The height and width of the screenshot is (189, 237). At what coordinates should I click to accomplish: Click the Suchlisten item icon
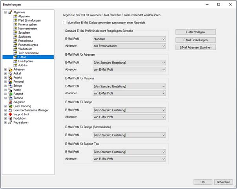15,37
